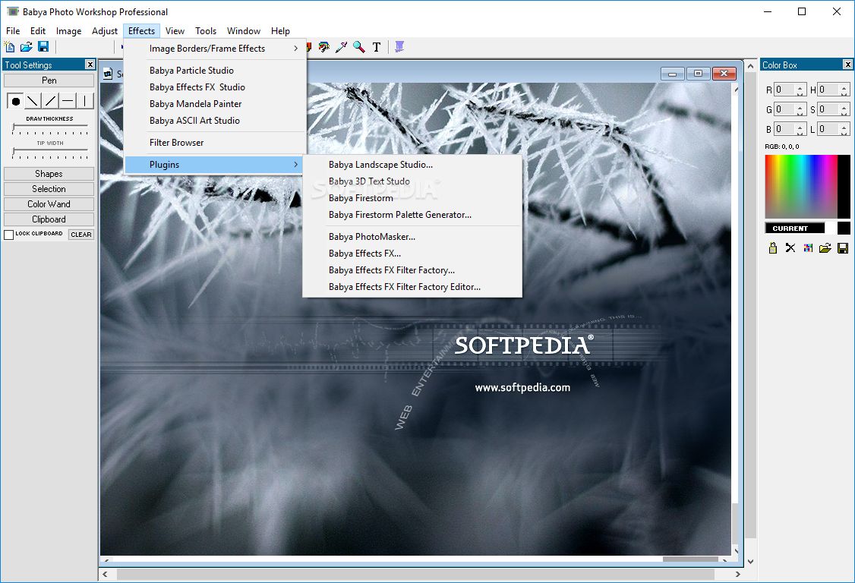Choose the vertical line pen tip
Viewport: 855px width, 583px height.
point(85,101)
